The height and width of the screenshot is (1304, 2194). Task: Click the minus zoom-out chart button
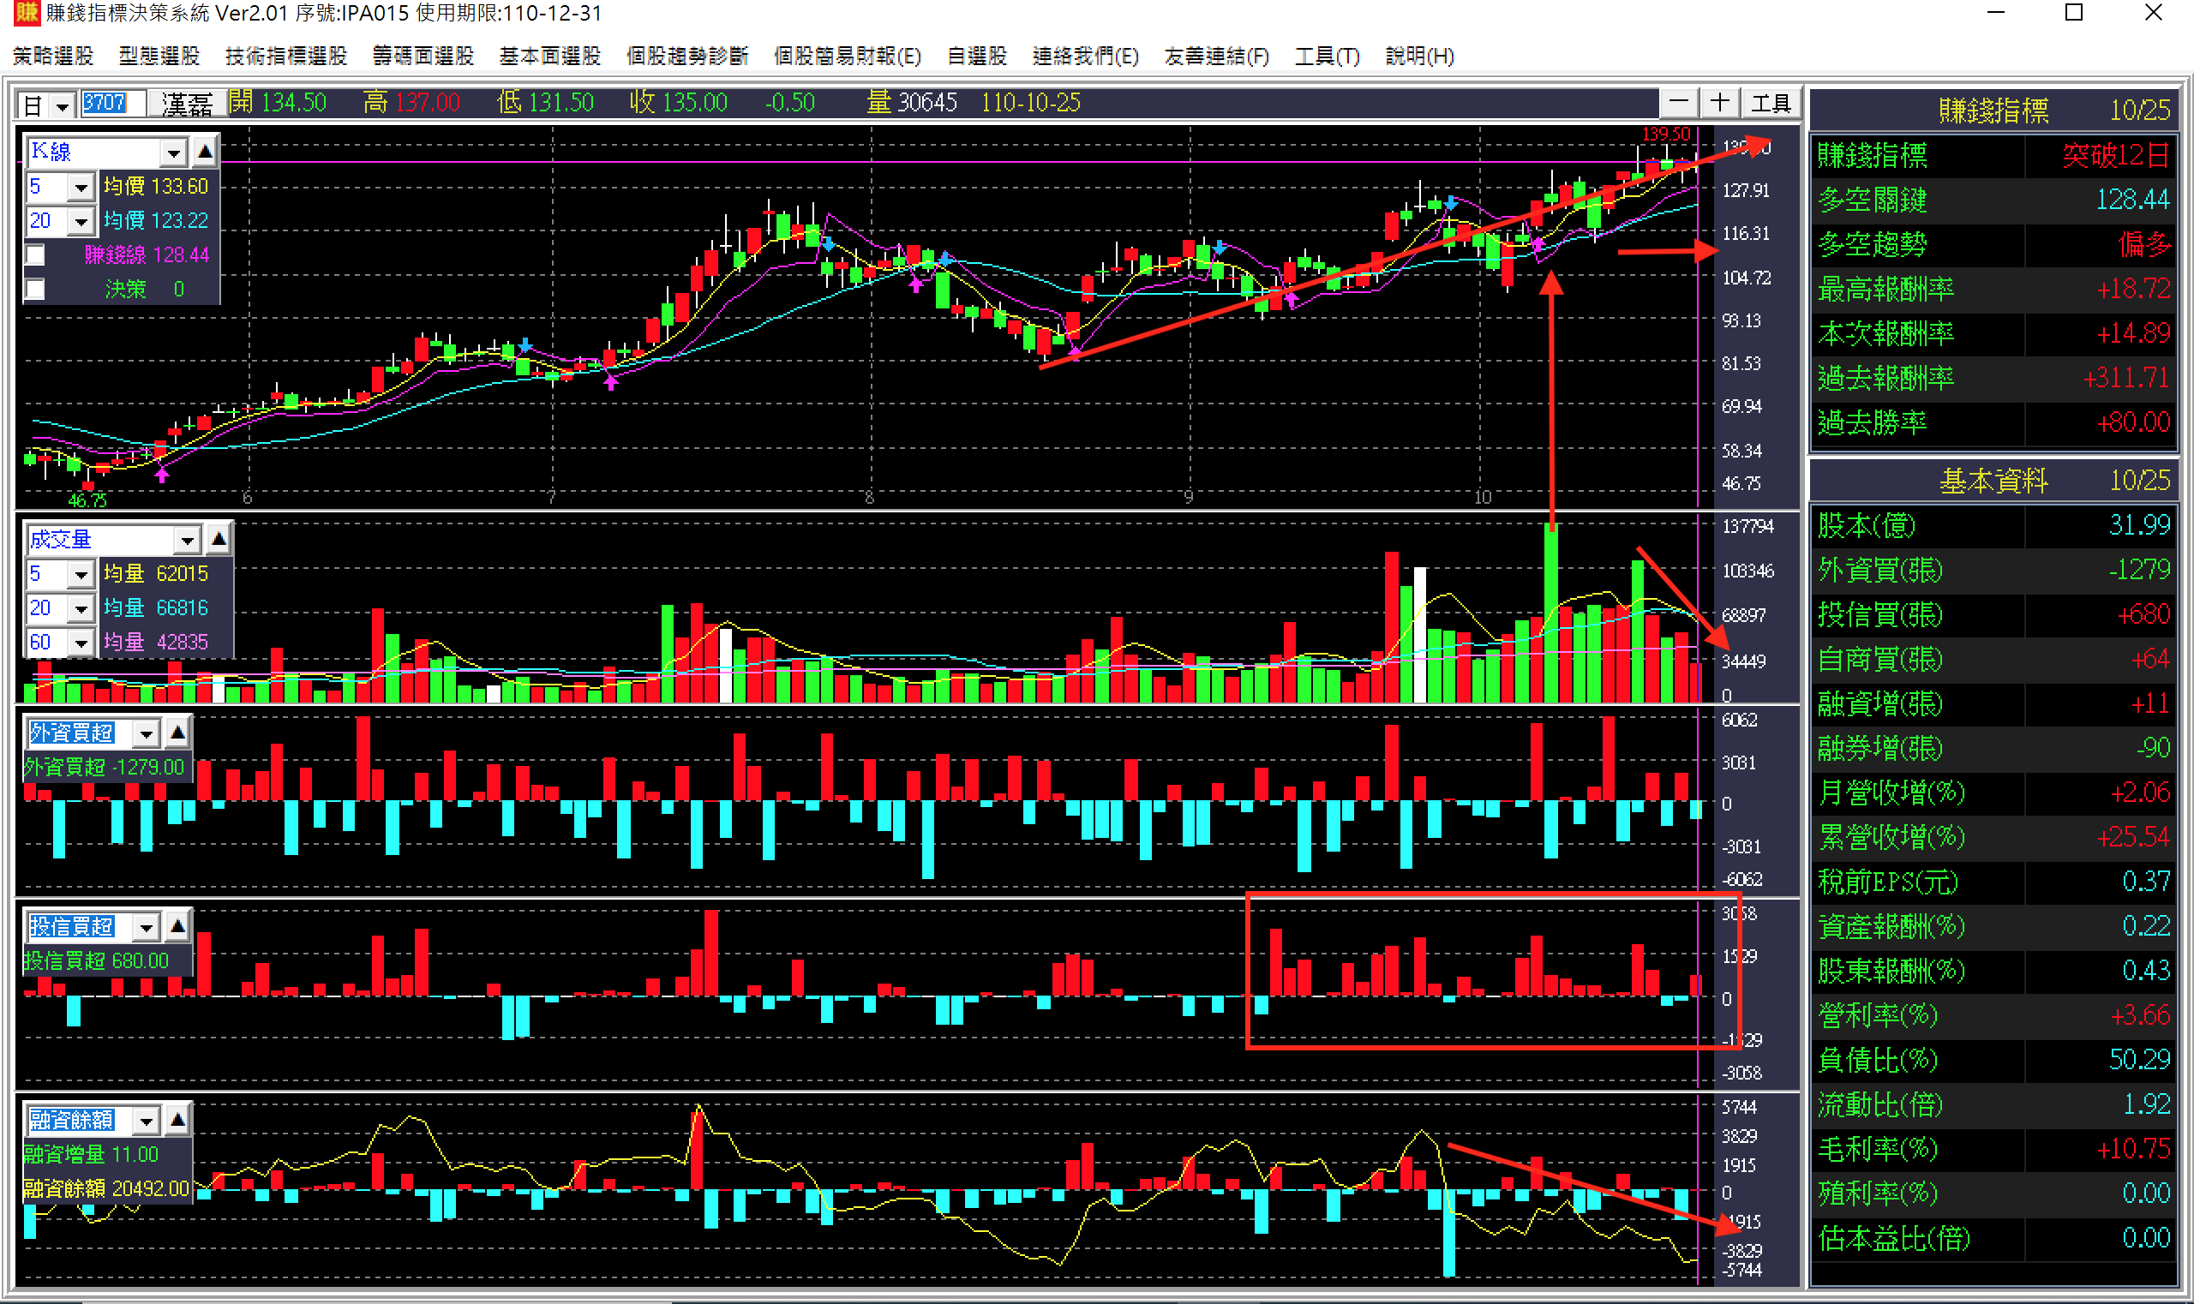(1677, 104)
